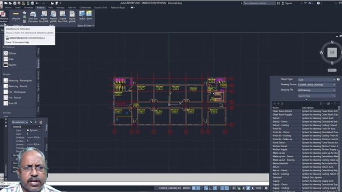342x192 pixels.
Task: Add a Grille air terminal
Action: 9,59
